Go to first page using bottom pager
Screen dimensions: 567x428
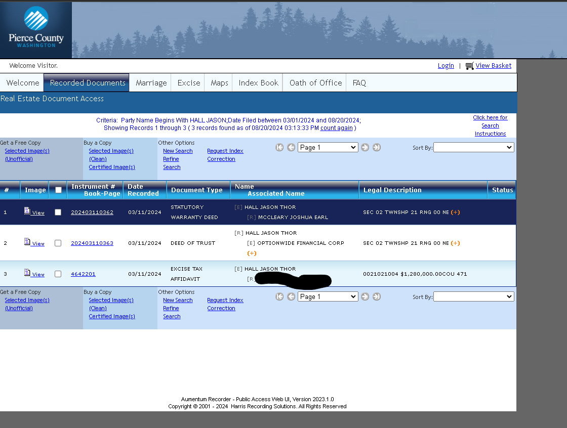click(x=279, y=297)
